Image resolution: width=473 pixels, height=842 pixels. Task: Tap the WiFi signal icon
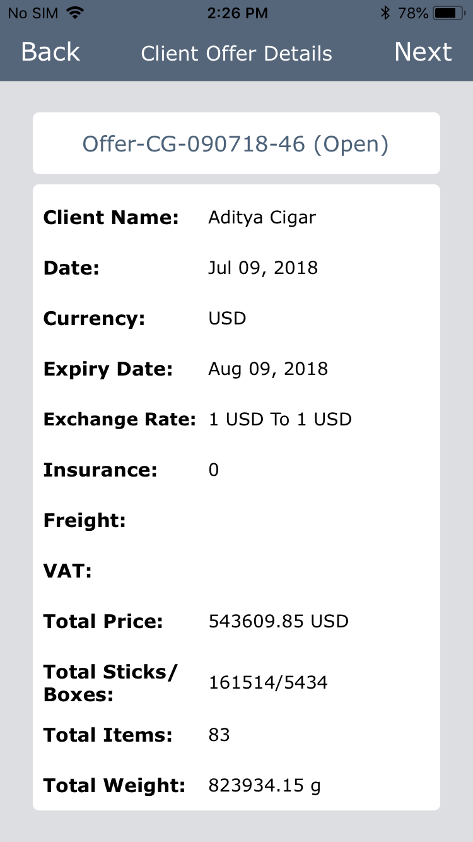coord(75,13)
